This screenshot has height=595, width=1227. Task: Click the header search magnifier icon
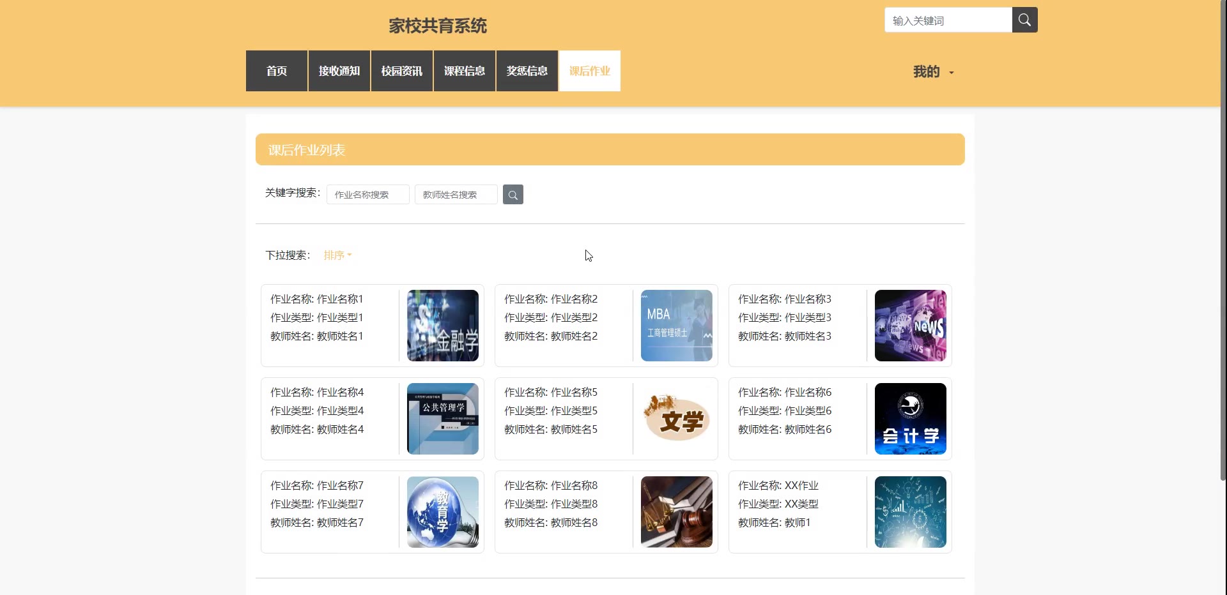(1024, 20)
